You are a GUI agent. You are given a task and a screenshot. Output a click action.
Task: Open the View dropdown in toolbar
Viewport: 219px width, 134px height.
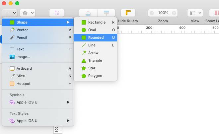tap(195, 13)
